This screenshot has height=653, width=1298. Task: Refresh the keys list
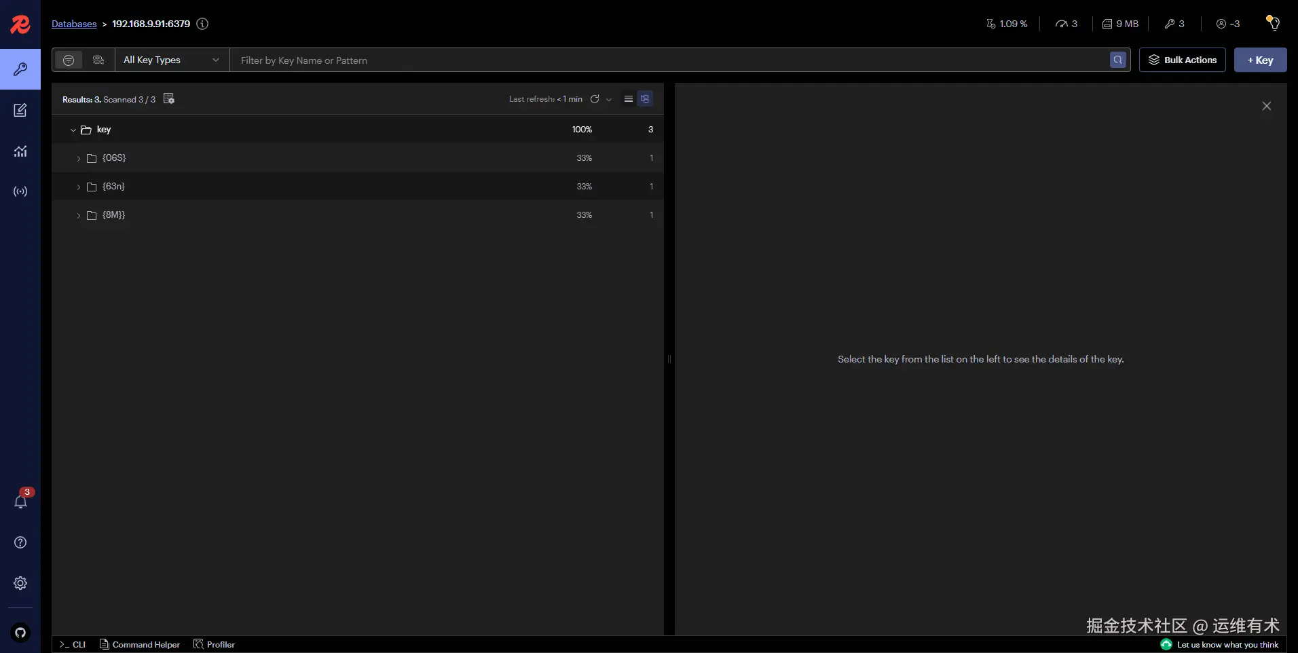coord(595,99)
